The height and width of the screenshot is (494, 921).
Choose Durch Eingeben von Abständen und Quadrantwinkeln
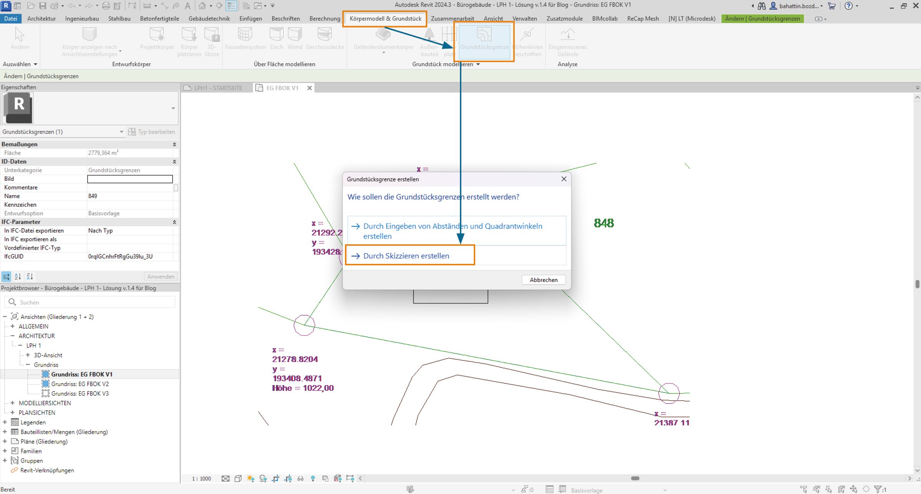tap(456, 231)
